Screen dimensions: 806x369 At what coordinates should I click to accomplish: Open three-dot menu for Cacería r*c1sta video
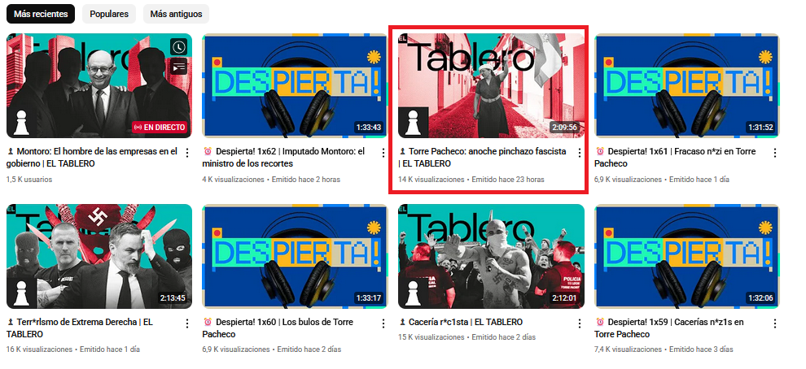pos(580,323)
